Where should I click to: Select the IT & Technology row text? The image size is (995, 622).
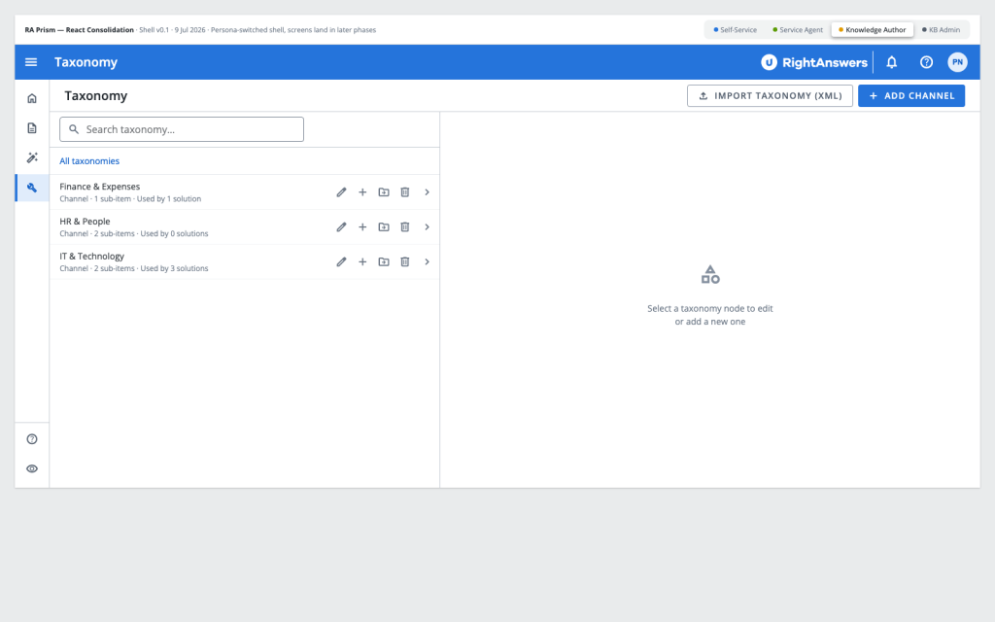(x=92, y=257)
